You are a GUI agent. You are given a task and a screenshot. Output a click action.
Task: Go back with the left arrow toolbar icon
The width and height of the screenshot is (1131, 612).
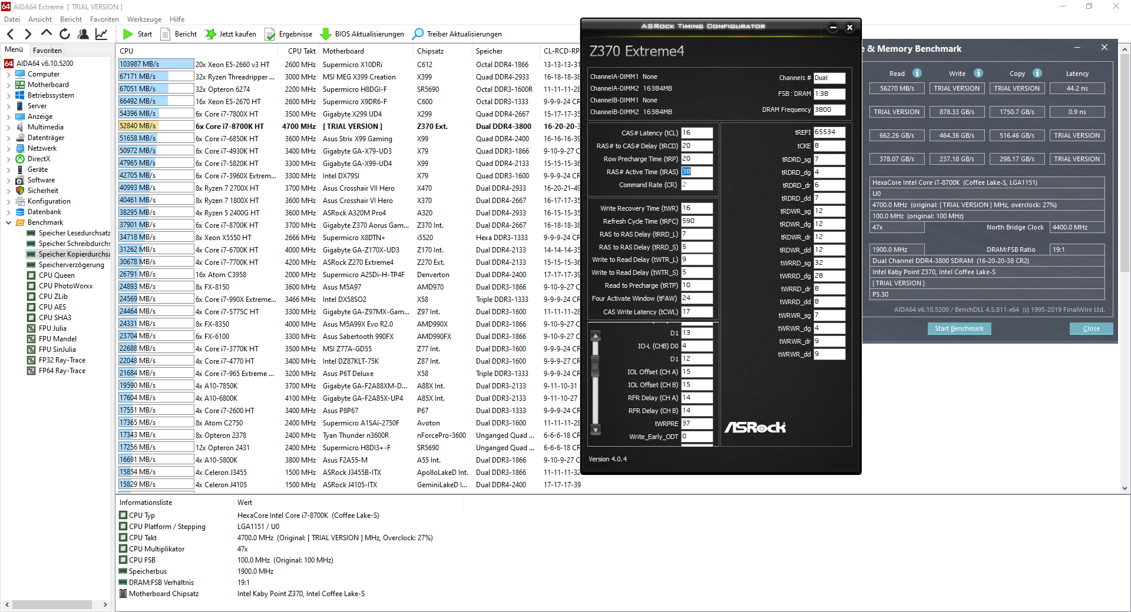pyautogui.click(x=10, y=34)
